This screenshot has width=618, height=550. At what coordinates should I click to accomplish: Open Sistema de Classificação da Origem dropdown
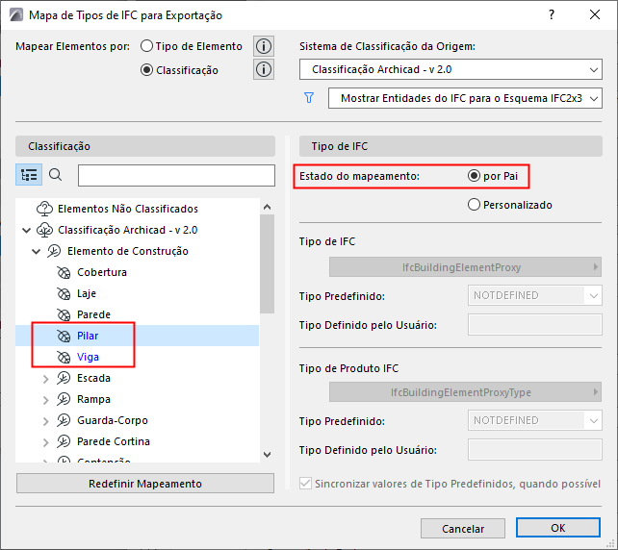[451, 69]
